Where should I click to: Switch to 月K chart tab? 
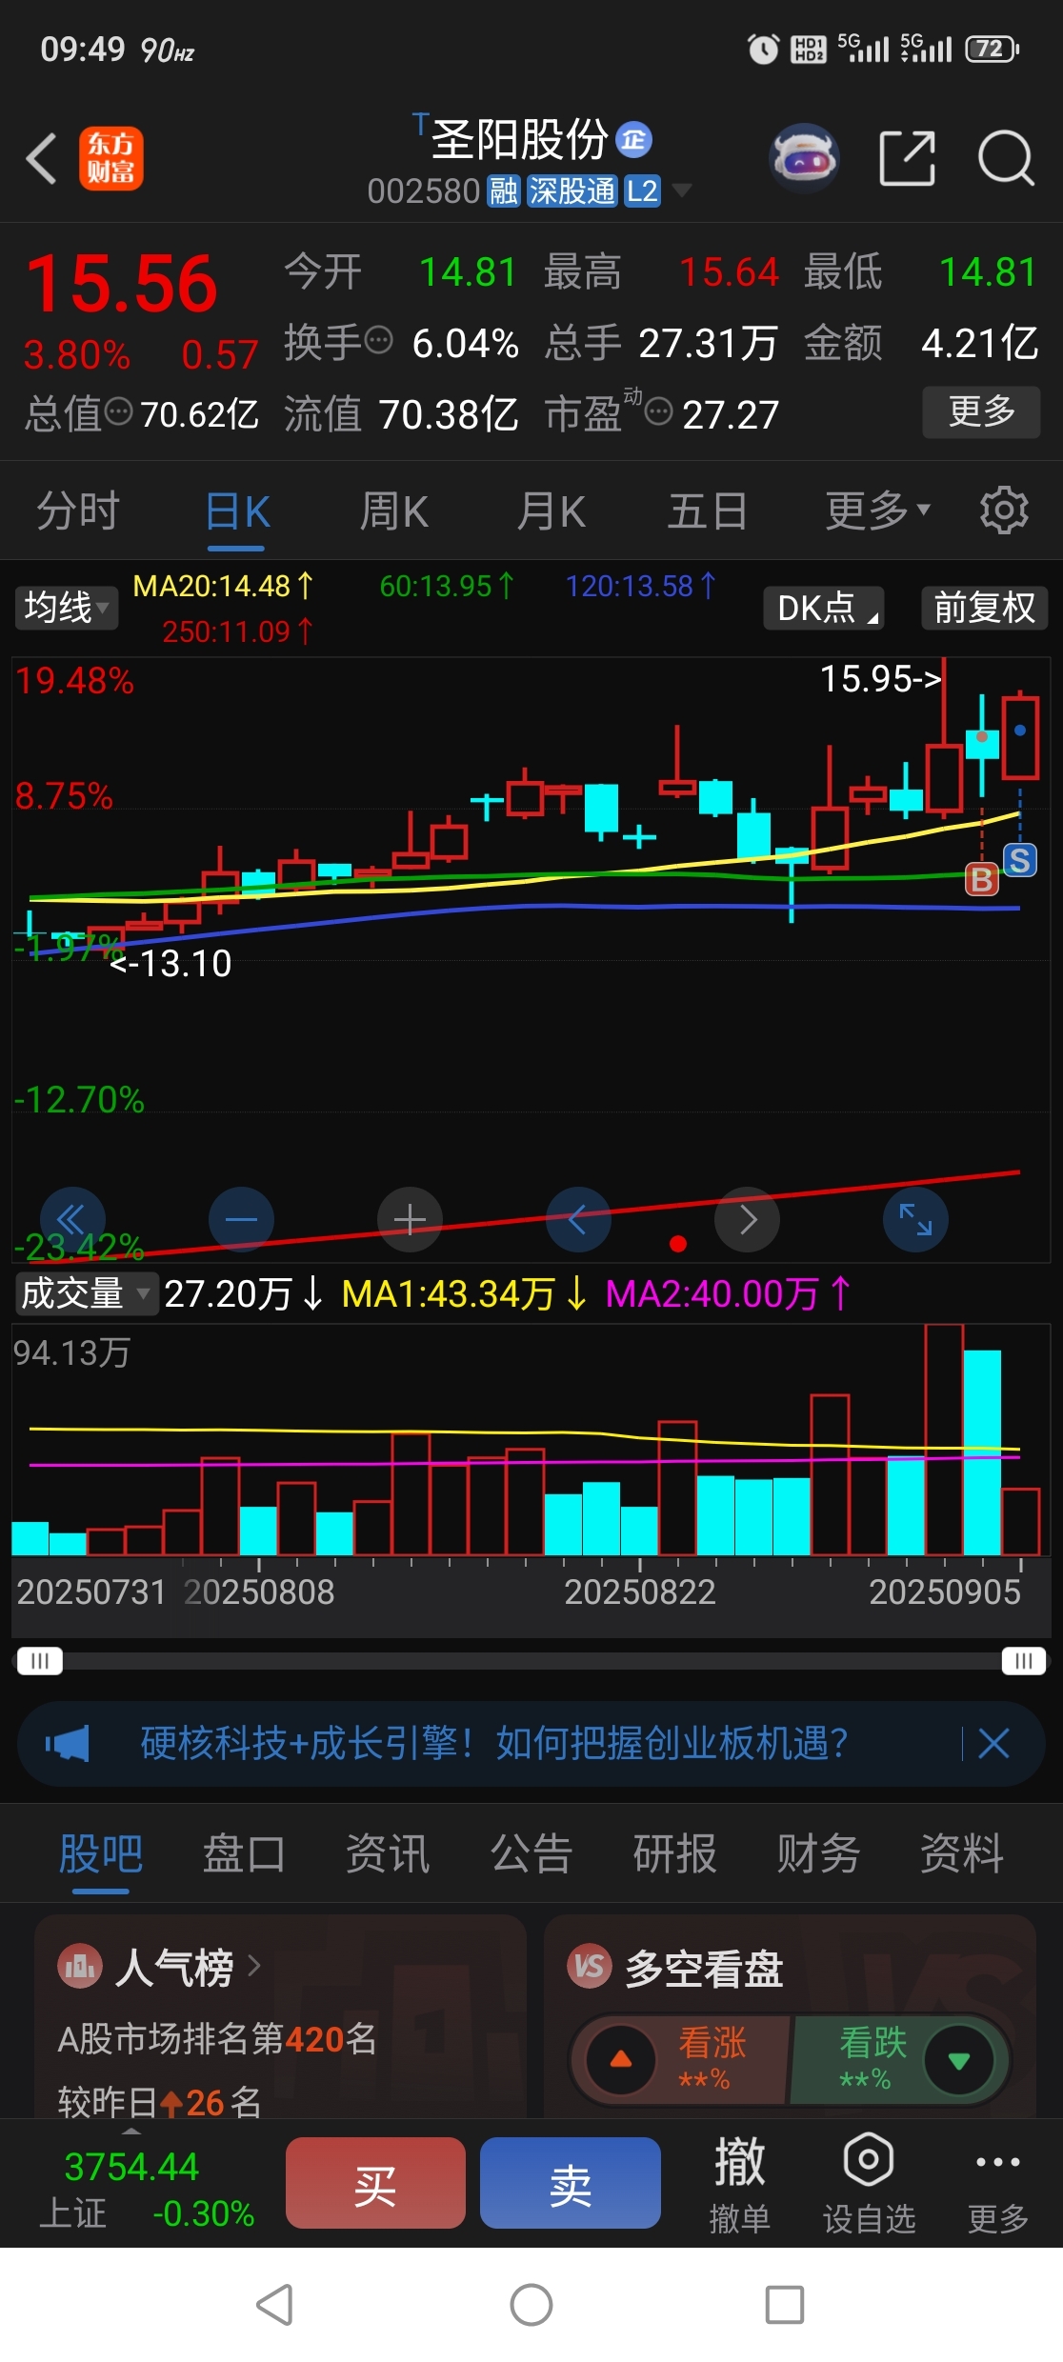click(551, 510)
